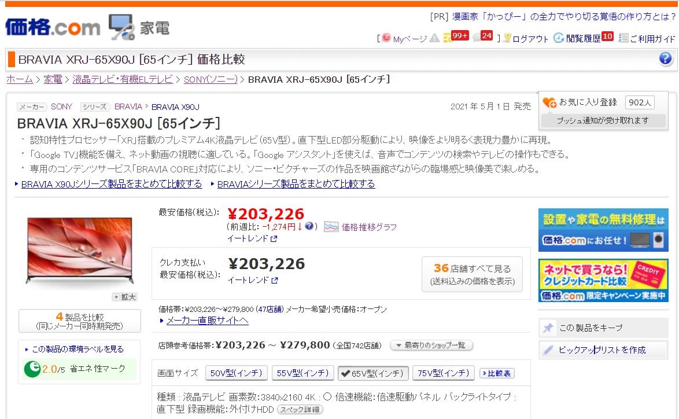Click the 902人 favorites count
Screen dimensions: 679x419
(640, 102)
